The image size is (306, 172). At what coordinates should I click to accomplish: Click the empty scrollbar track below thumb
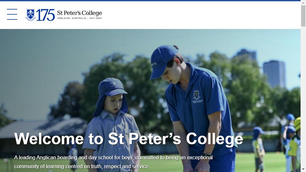tap(303, 97)
